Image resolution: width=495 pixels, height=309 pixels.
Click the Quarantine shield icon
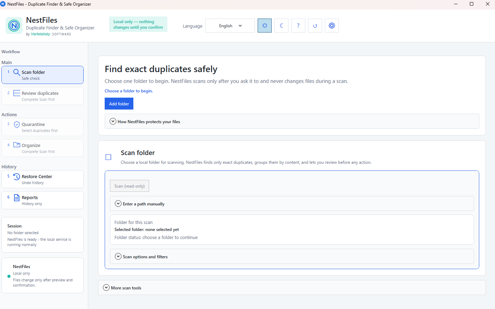coord(16,125)
